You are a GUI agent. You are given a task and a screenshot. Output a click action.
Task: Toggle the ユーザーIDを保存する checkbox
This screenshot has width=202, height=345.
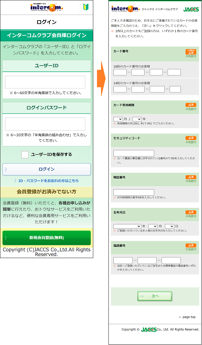pos(25,155)
